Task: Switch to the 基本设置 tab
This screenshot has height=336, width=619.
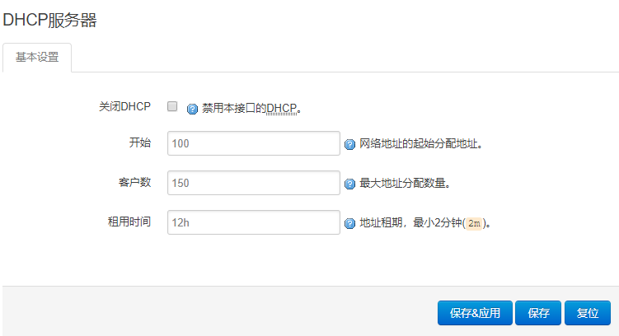Action: coord(37,58)
